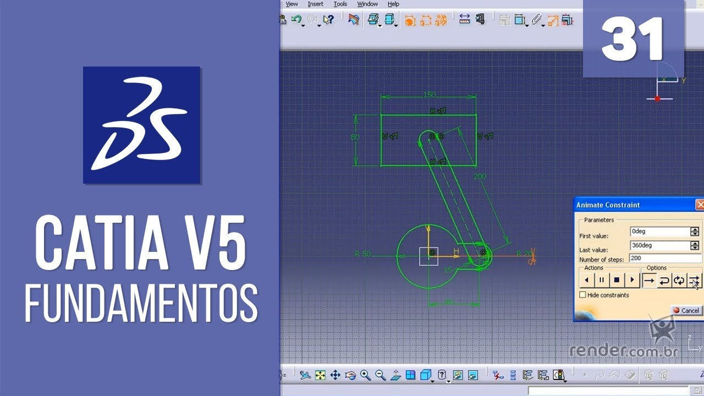
Task: Click the traffic light solving status icon
Action: [x=559, y=375]
